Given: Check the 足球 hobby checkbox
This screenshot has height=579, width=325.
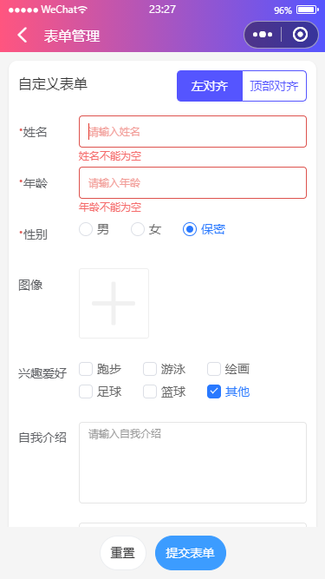Looking at the screenshot, I should (x=86, y=391).
